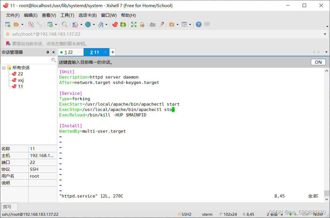Click the 协议 value SSH cell
Image resolution: width=330 pixels, height=218 pixels.
point(43,169)
